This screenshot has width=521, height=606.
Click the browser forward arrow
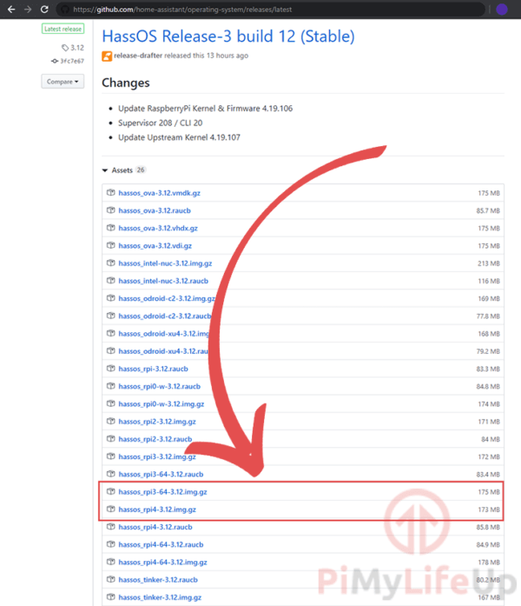tap(26, 10)
